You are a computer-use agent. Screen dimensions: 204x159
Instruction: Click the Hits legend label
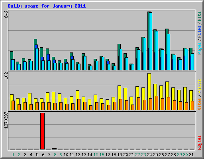click(x=199, y=16)
